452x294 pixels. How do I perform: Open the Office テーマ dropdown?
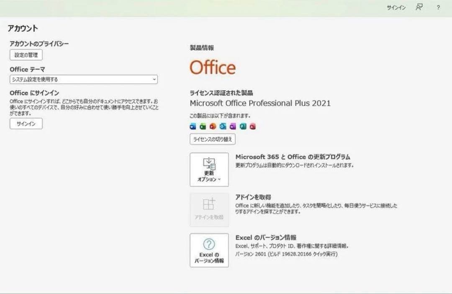pyautogui.click(x=154, y=79)
